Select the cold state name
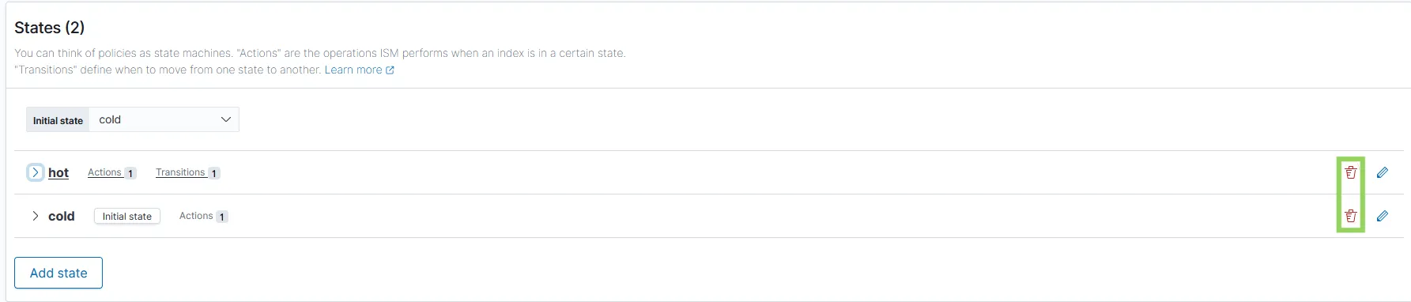The image size is (1411, 302). point(62,216)
